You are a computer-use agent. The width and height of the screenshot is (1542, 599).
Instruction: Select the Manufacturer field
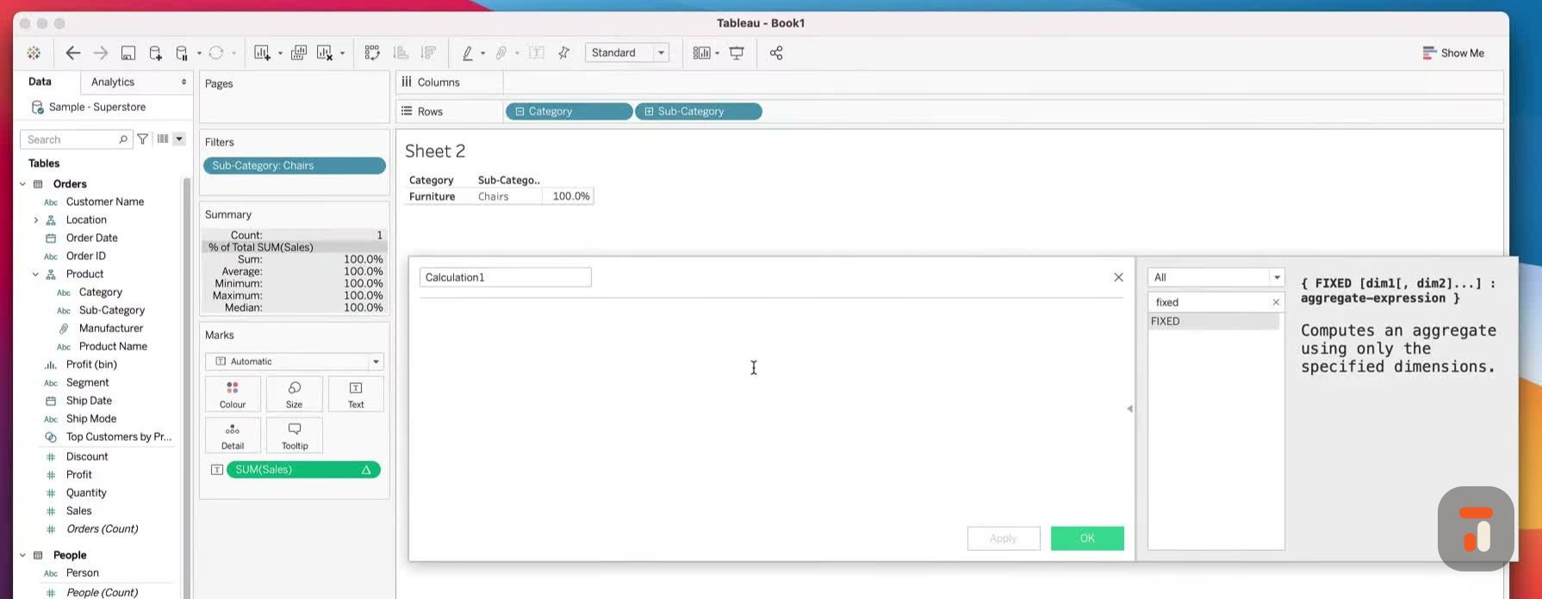(x=111, y=329)
